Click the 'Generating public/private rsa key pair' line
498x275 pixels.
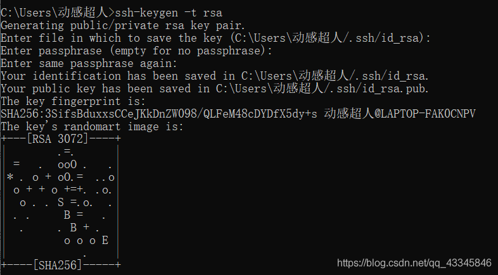pos(123,26)
